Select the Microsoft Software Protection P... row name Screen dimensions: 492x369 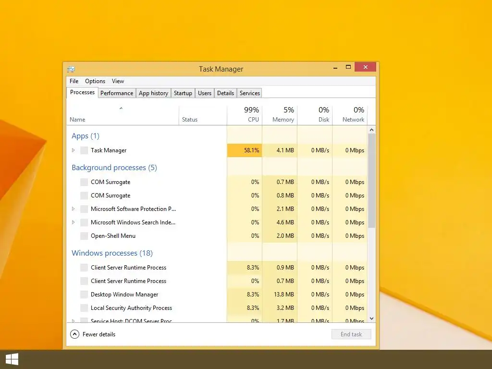tap(133, 209)
